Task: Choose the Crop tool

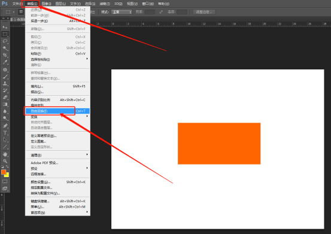Action: tap(5, 55)
